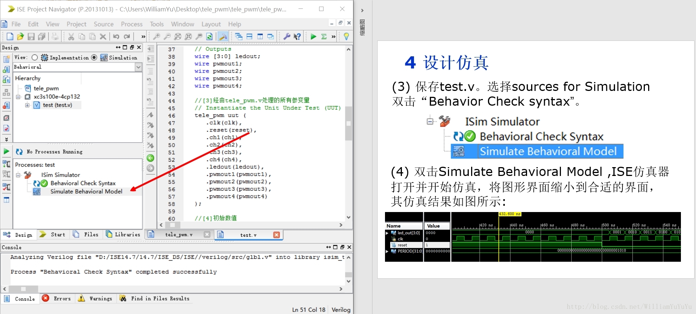Click the Save icon in toolbar
The width and height of the screenshot is (696, 314).
coord(31,36)
